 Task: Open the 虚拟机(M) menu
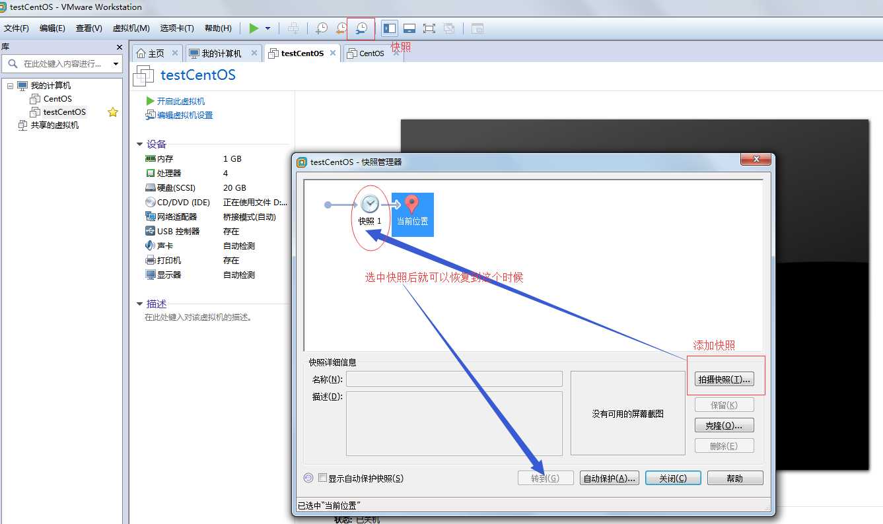131,28
